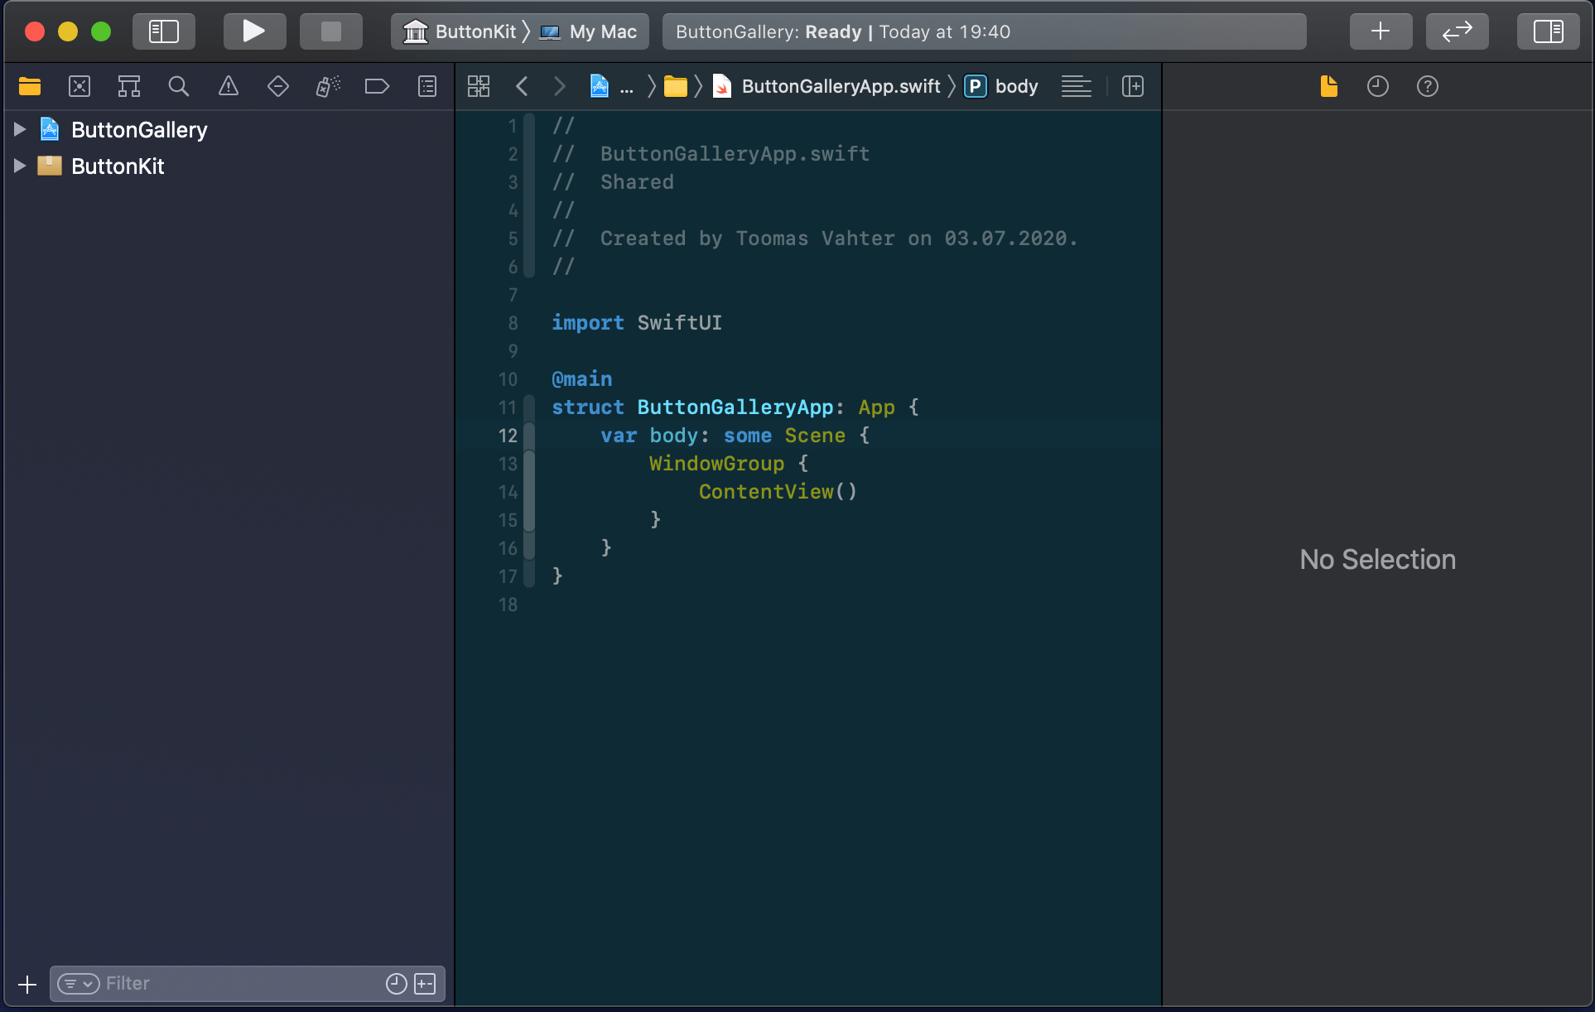The height and width of the screenshot is (1012, 1595).
Task: Show the Quick Help inspector
Action: 1427,86
